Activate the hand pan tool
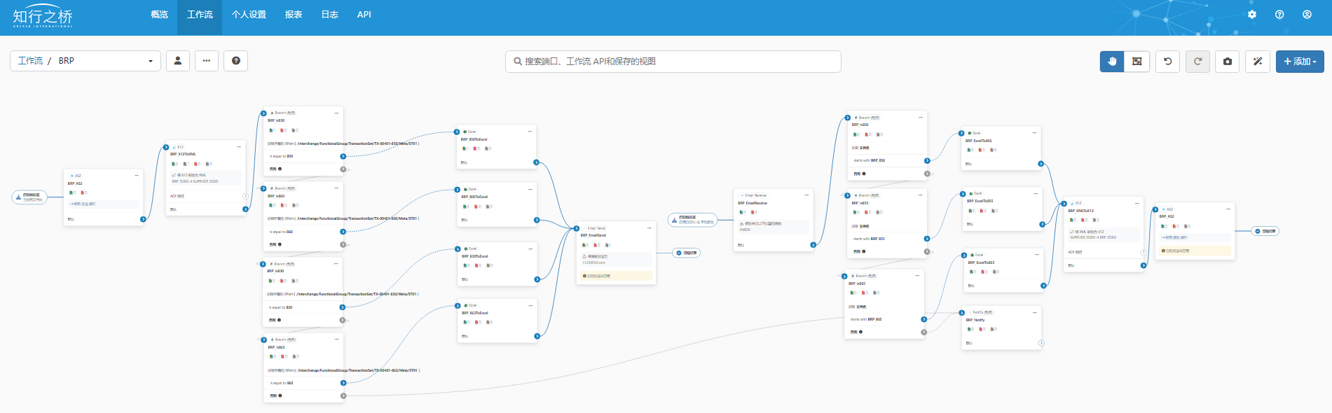The height and width of the screenshot is (413, 1332). coord(1112,62)
